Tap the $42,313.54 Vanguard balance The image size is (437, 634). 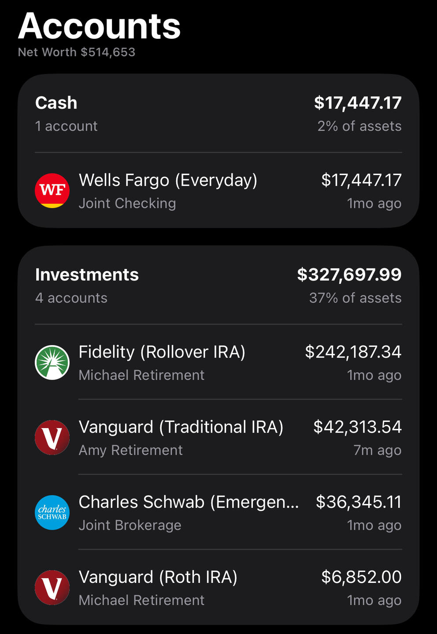coord(357,427)
